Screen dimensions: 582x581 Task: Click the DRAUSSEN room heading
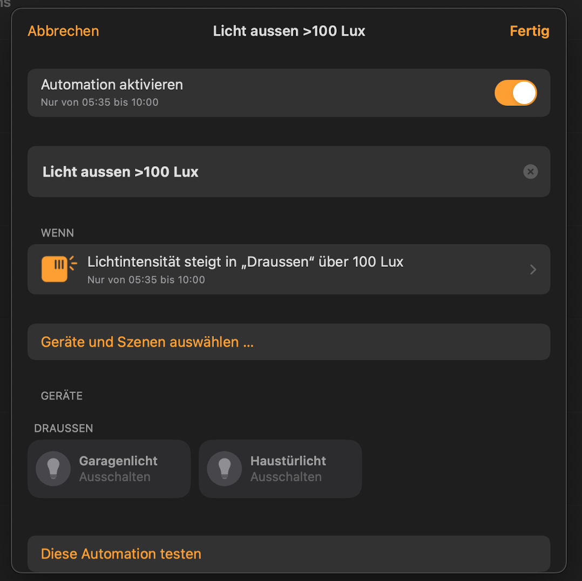click(64, 428)
